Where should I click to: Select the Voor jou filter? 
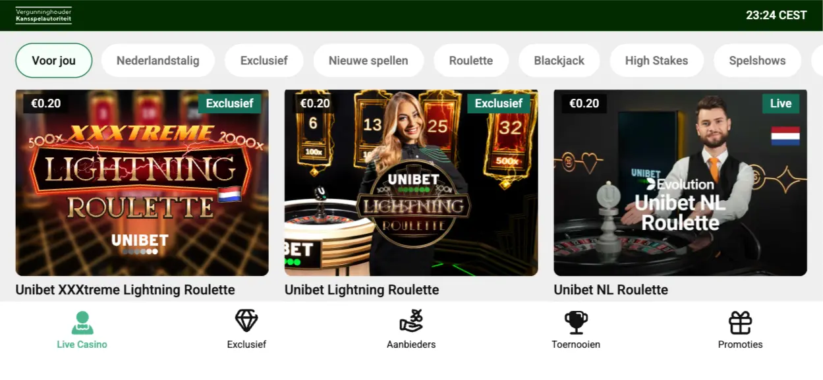point(54,61)
